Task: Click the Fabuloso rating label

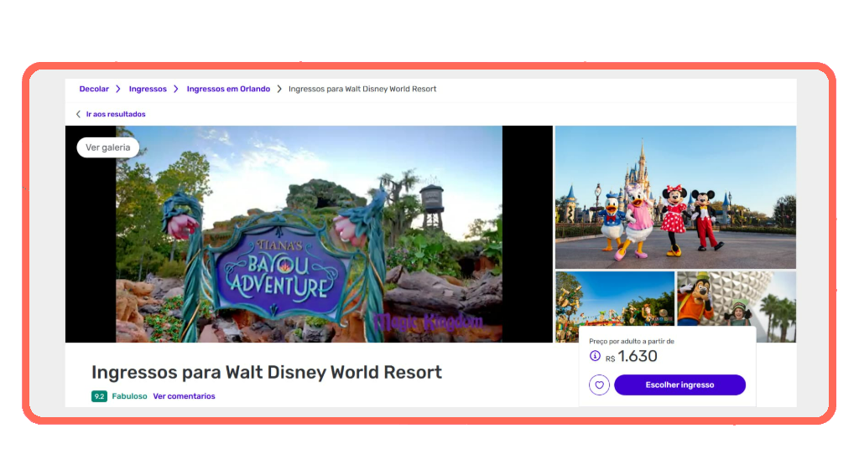Action: click(129, 396)
